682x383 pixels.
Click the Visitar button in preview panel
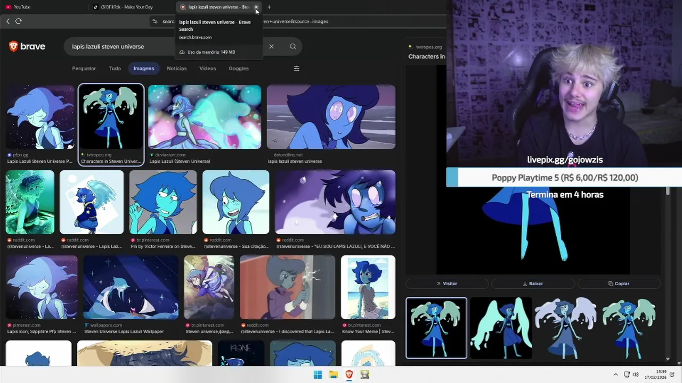446,284
